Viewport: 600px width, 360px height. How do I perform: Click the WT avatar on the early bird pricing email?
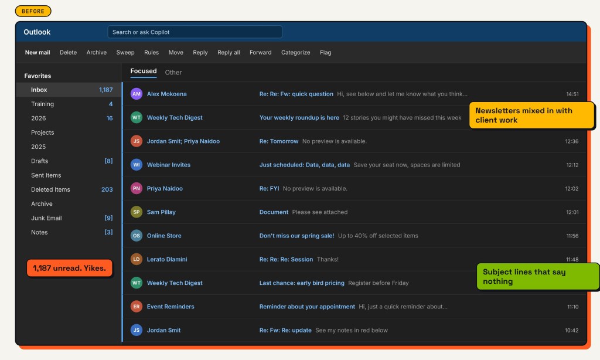click(x=136, y=283)
